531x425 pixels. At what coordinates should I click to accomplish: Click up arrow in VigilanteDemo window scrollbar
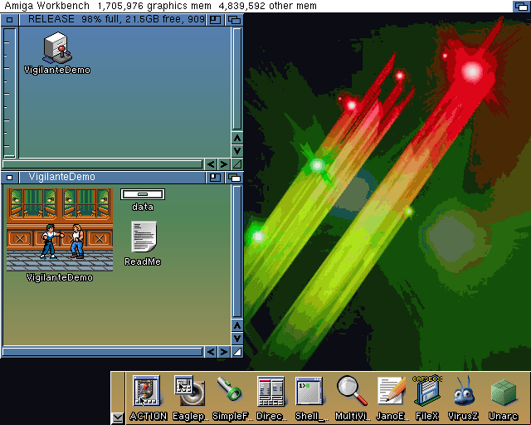(x=237, y=325)
